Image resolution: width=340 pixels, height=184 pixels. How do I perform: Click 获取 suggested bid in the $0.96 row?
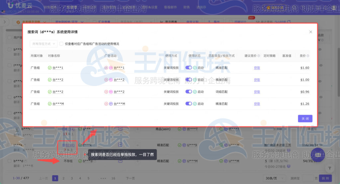(257, 92)
